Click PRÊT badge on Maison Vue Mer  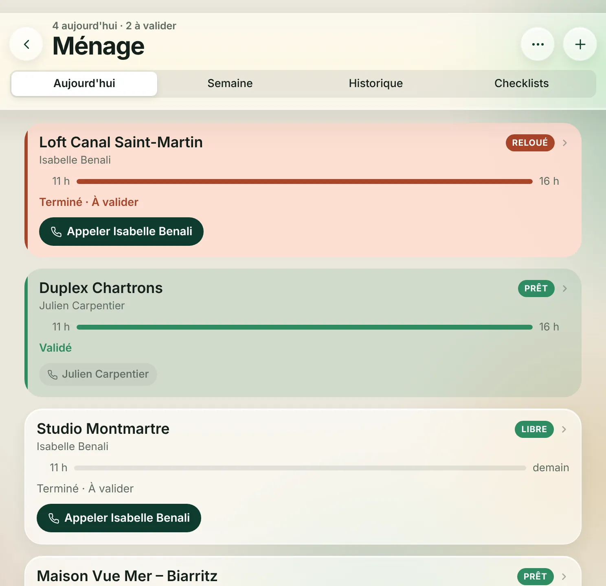(535, 577)
